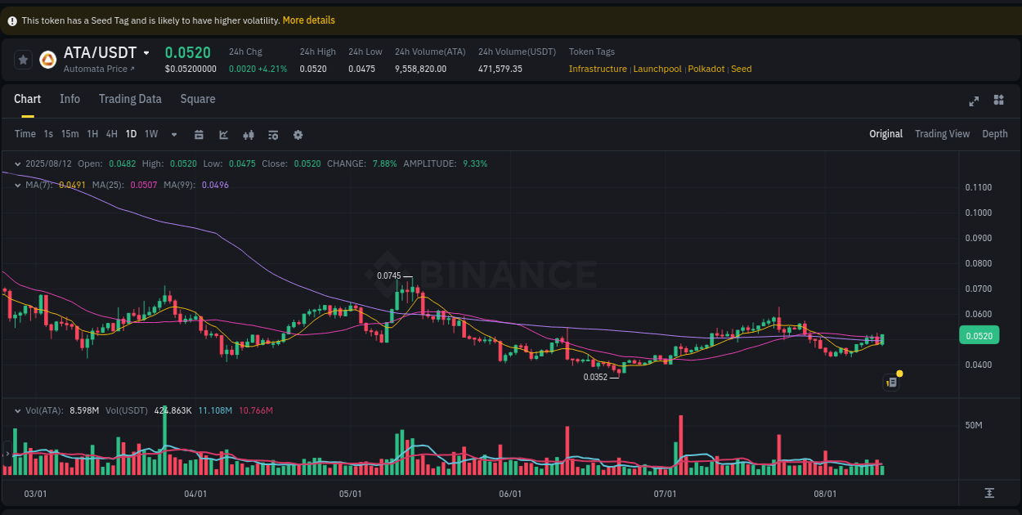Open the date range picker icon
The width and height of the screenshot is (1022, 515).
tap(199, 134)
